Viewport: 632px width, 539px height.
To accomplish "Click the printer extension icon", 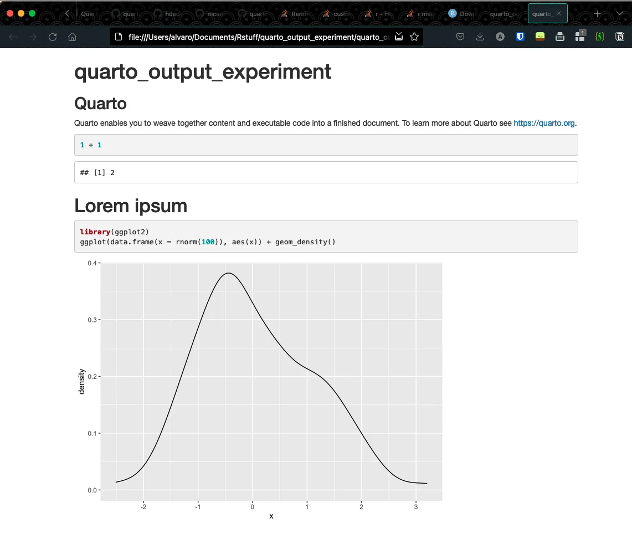I will tap(560, 37).
